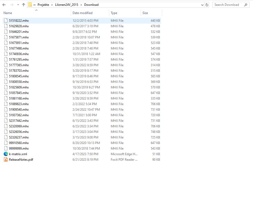This screenshot has height=202, width=253.
Task: Click the forward navigation arrow
Action: (x=12, y=5)
